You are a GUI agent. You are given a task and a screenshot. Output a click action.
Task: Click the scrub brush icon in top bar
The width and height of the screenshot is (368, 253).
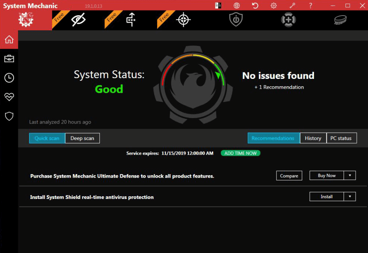340,20
